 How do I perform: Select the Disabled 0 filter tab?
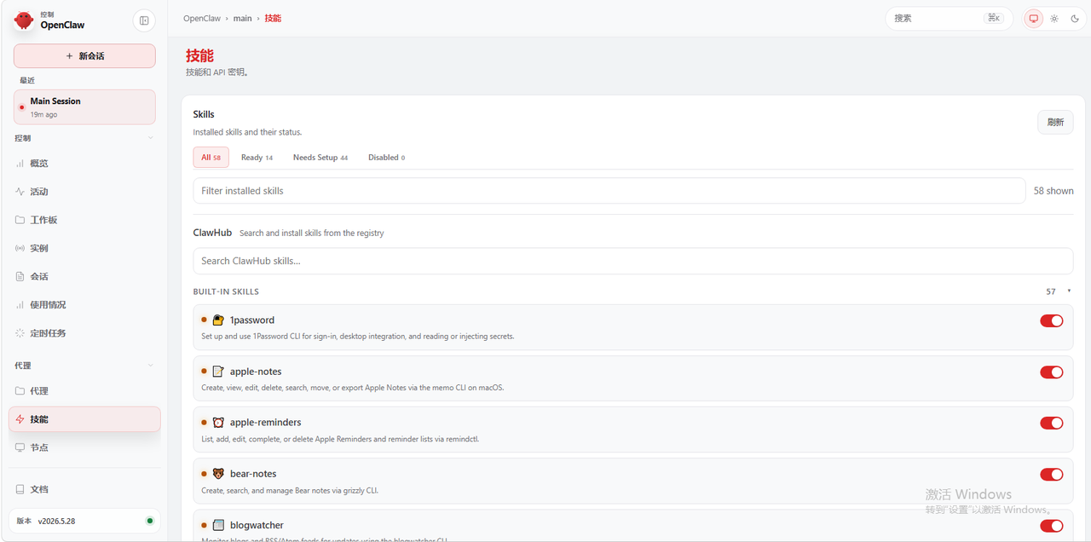(x=386, y=158)
